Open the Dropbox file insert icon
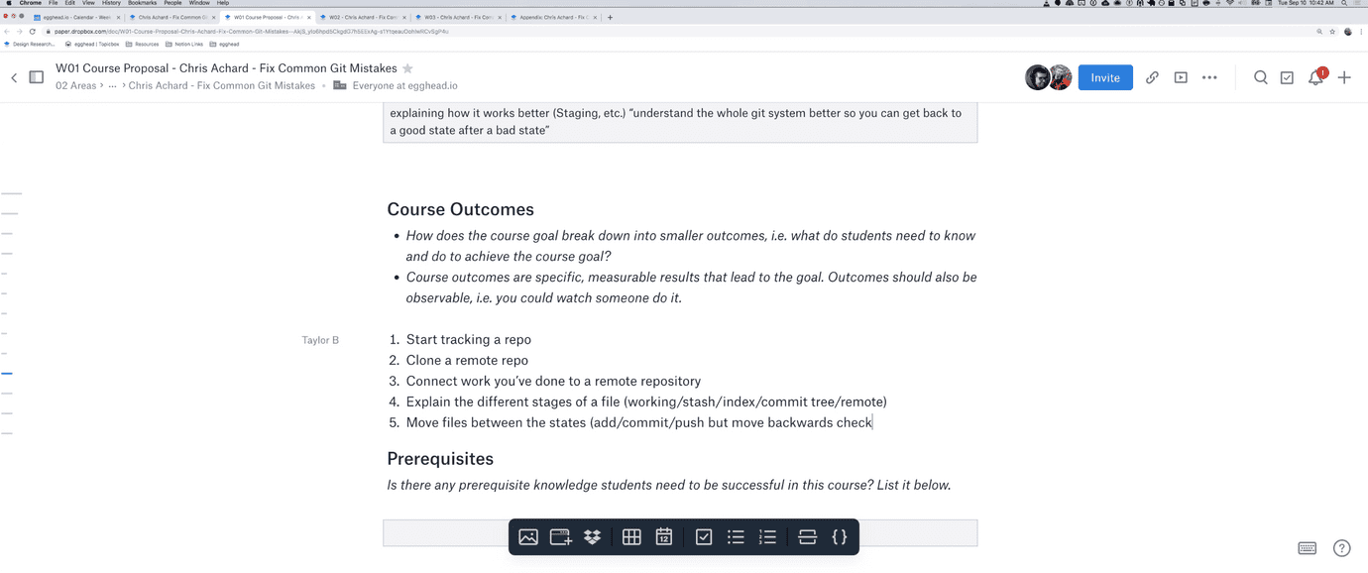1368x573 pixels. tap(592, 536)
